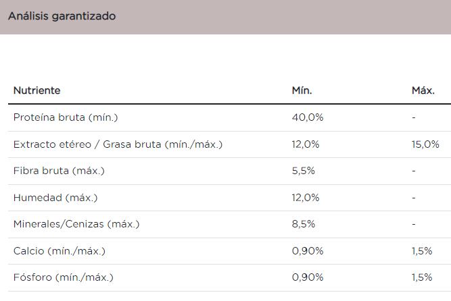
Task: Click the 1,5% maximum calcium value
Action: [422, 251]
